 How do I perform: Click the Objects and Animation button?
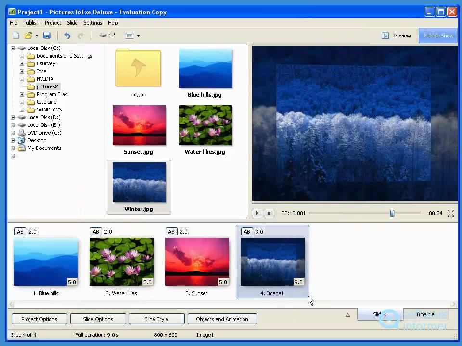(222, 319)
